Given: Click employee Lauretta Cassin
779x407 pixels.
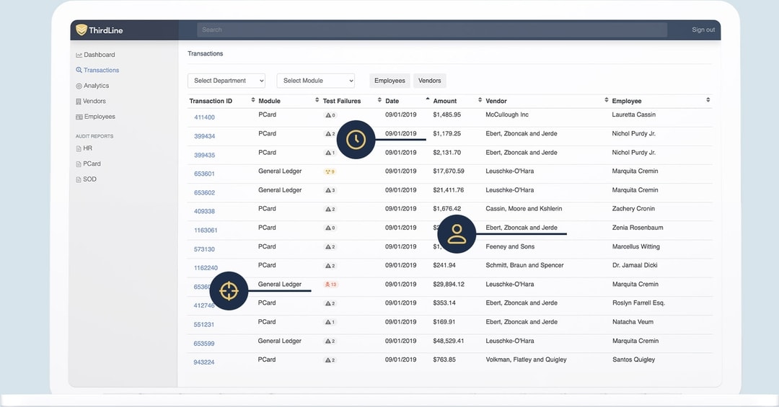Looking at the screenshot, I should [x=633, y=115].
